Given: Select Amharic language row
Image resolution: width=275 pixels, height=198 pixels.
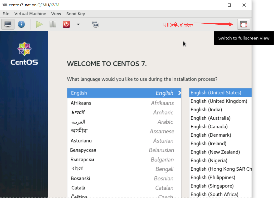Looking at the screenshot, I should coord(124,113).
